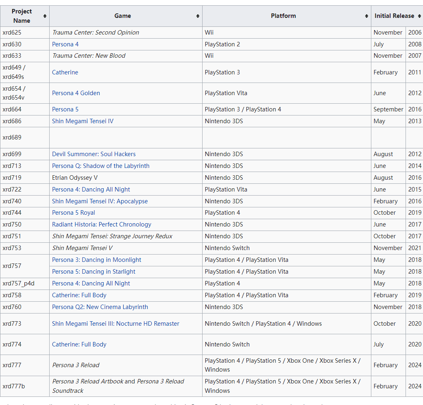
Task: Open Persona 4: Dancing All Night link in xrd757_p4d row
Action: point(91,283)
